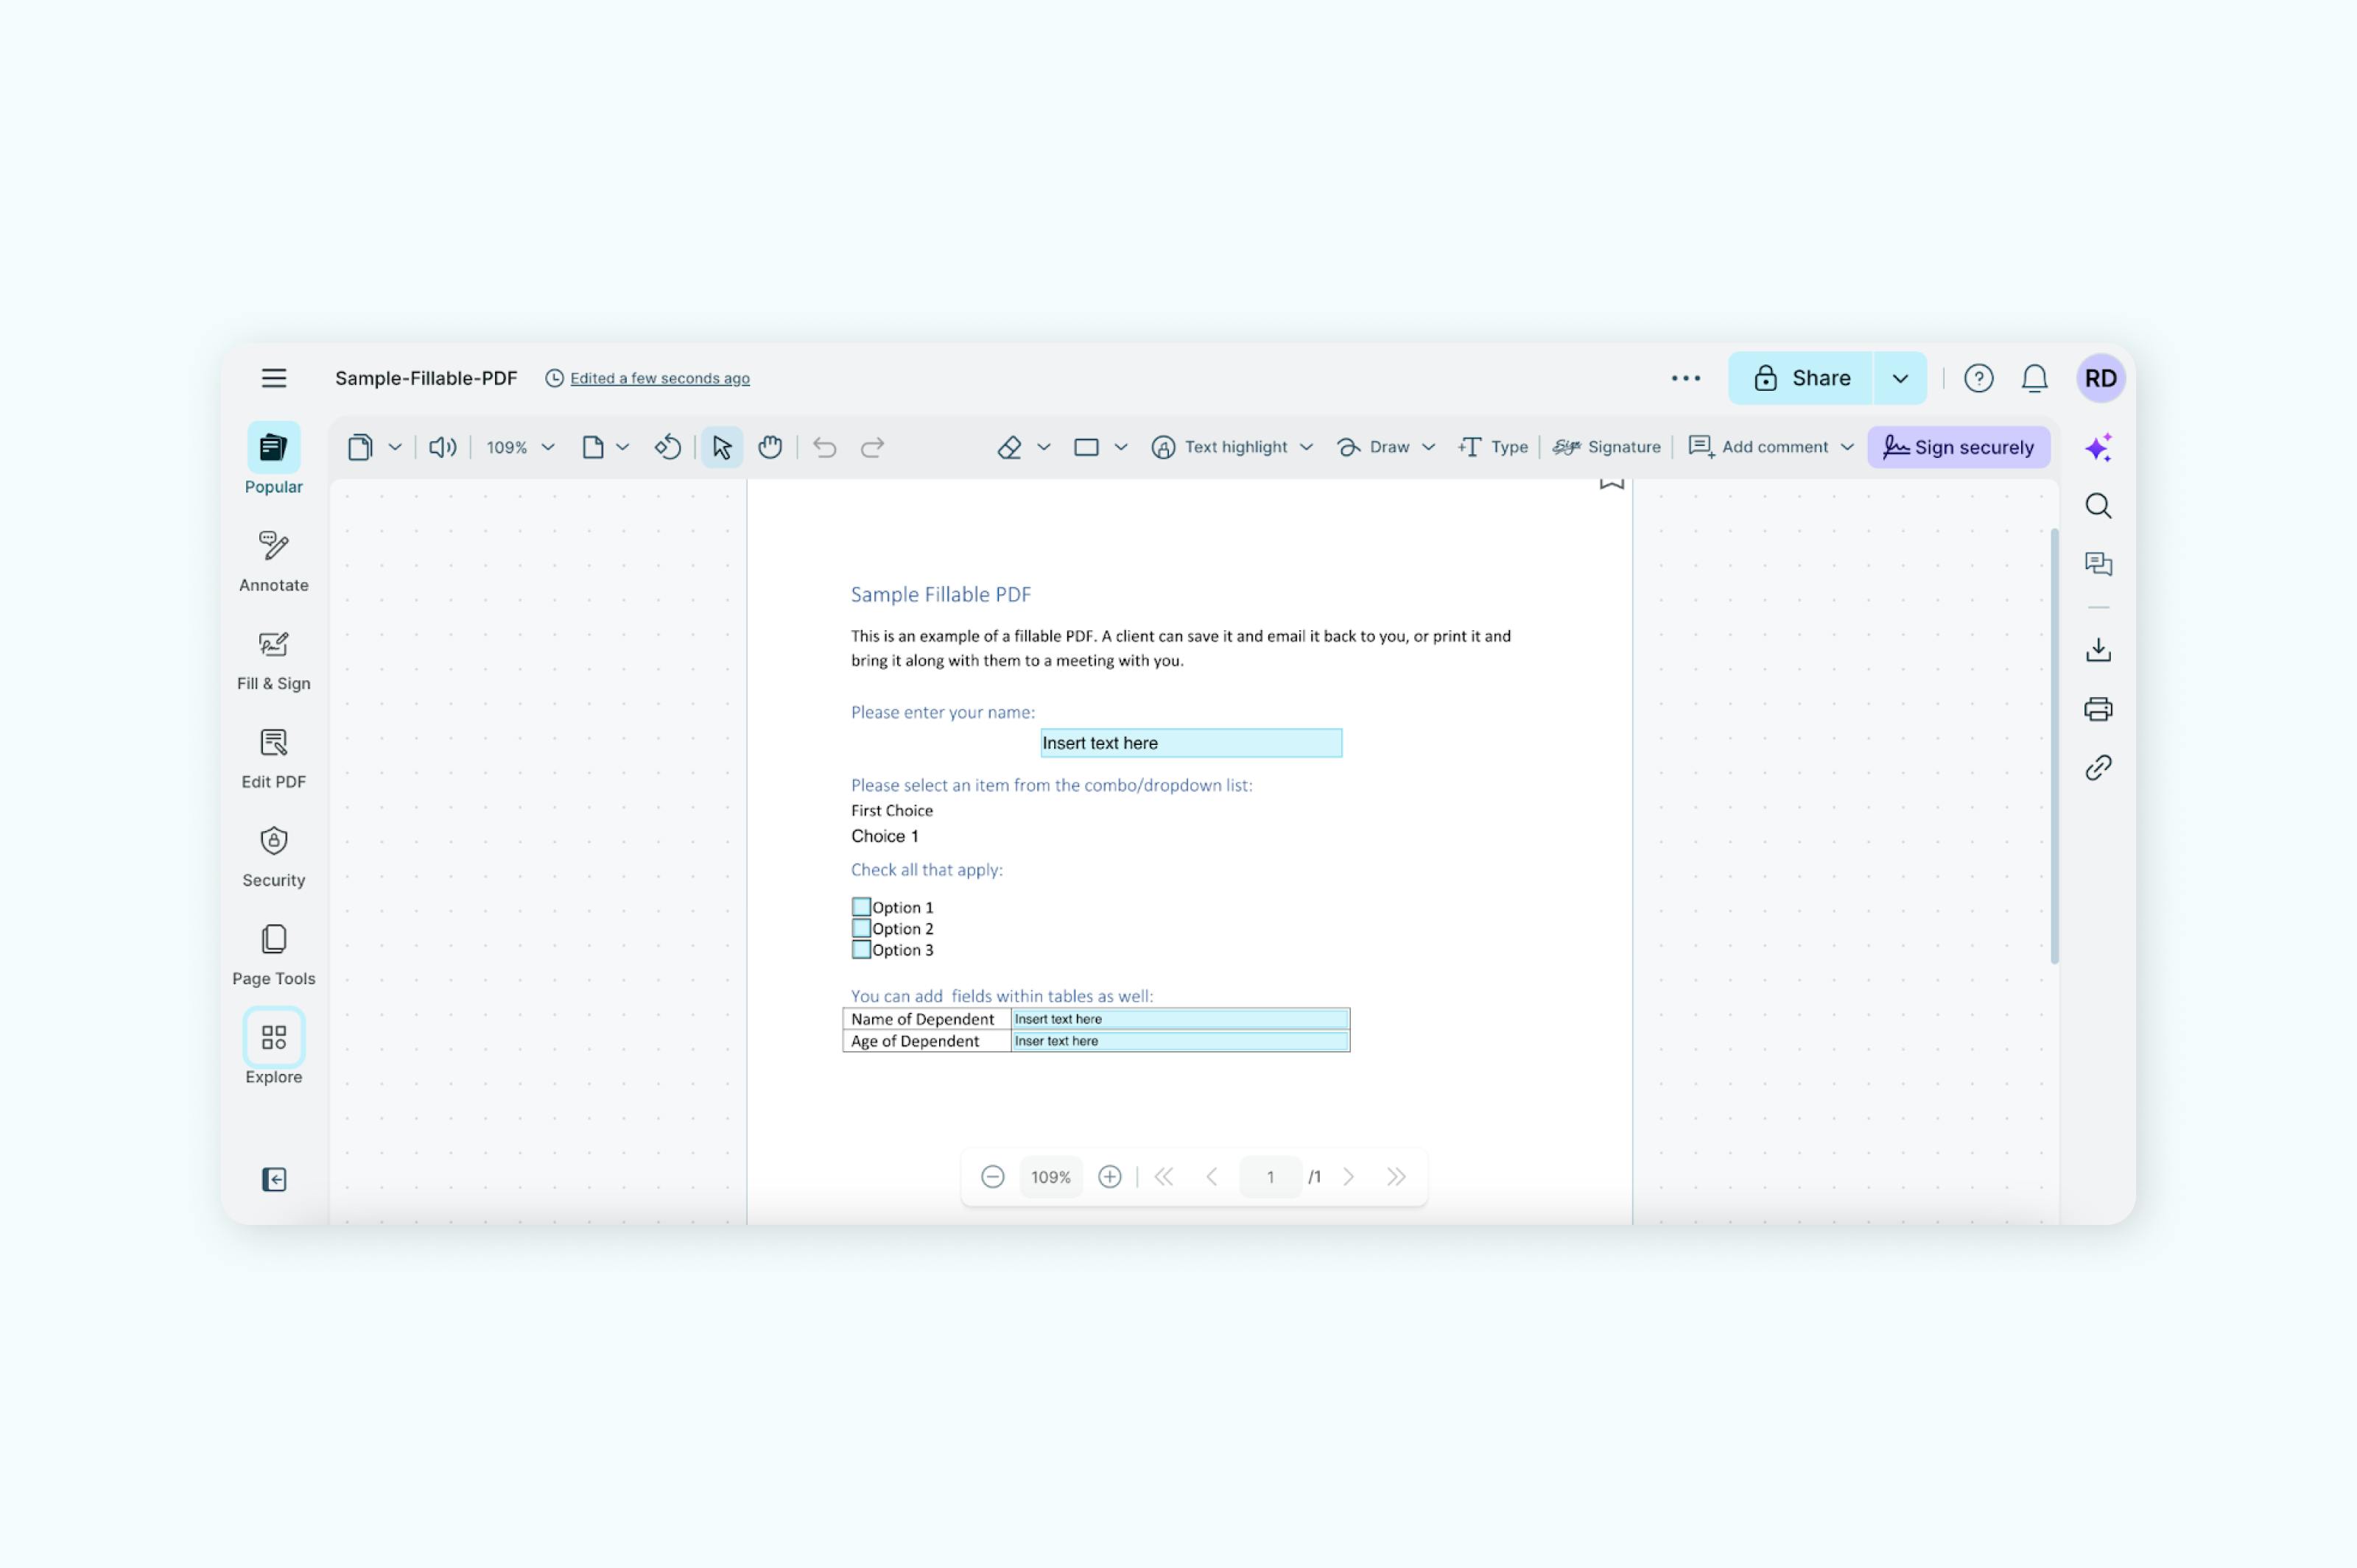The image size is (2357, 1568).
Task: Check the Option 1 checkbox
Action: pos(860,907)
